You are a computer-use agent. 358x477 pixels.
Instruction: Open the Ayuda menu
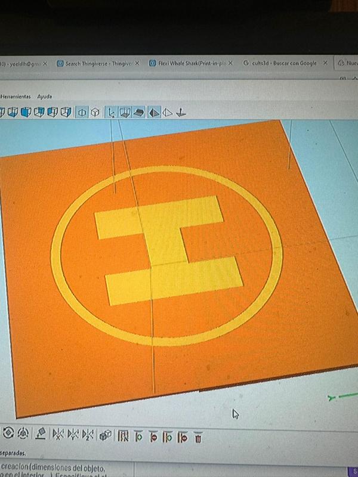pos(44,97)
